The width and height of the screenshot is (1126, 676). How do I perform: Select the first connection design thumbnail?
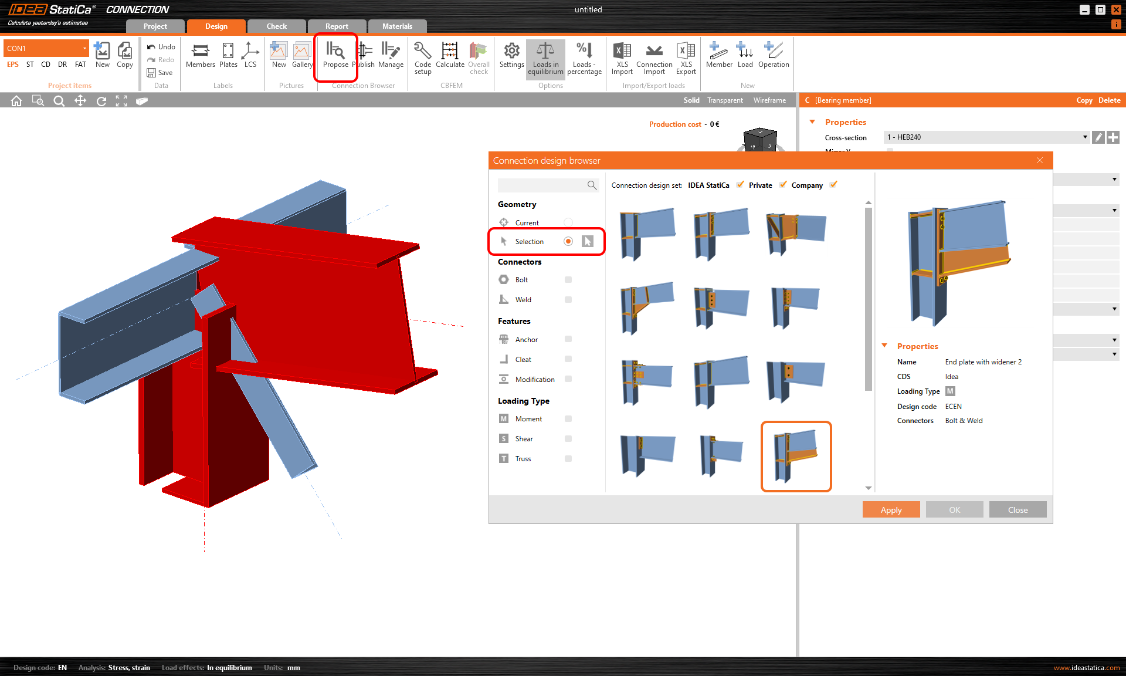click(x=647, y=234)
